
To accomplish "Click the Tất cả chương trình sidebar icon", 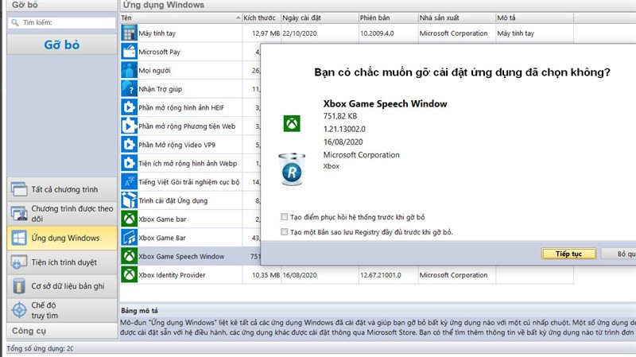I will coord(19,189).
